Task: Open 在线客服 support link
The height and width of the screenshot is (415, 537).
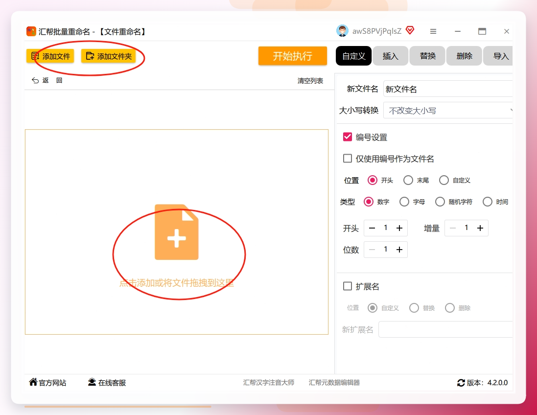Action: tap(107, 383)
